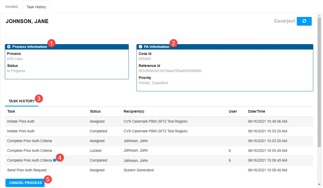The width and height of the screenshot is (323, 188).
Task: Click the timestamp 06/16/2021 10:49:56 AM
Action: tap(268, 121)
